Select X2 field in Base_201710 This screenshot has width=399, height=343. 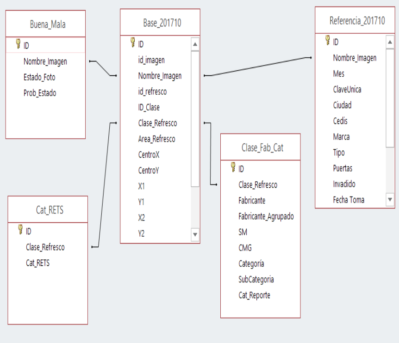pyautogui.click(x=142, y=218)
